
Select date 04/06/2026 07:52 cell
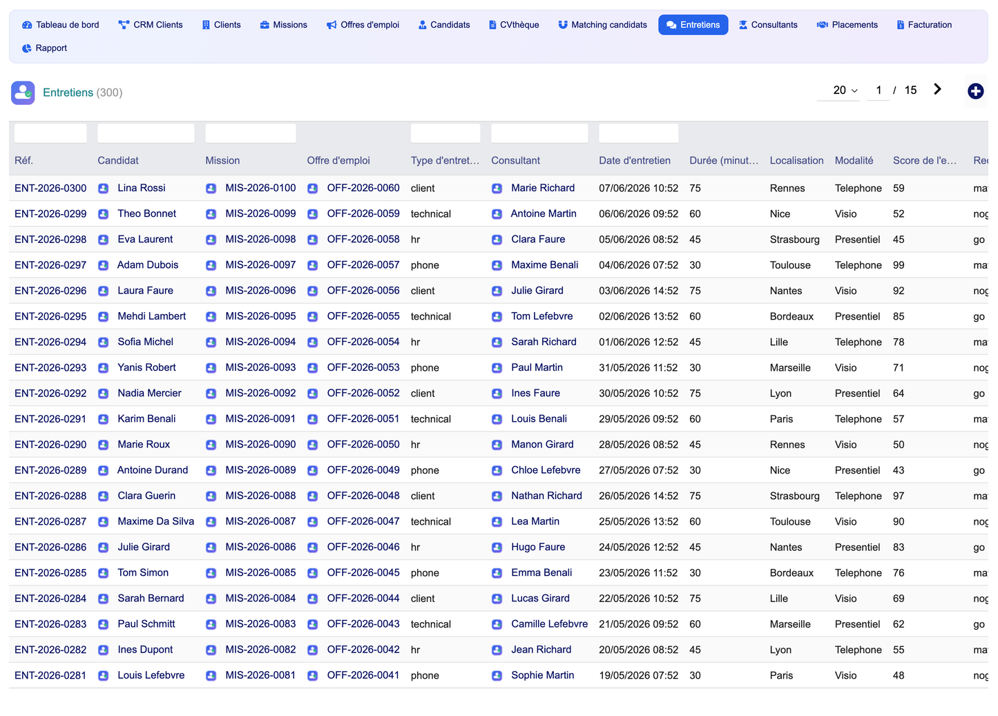pyautogui.click(x=639, y=265)
